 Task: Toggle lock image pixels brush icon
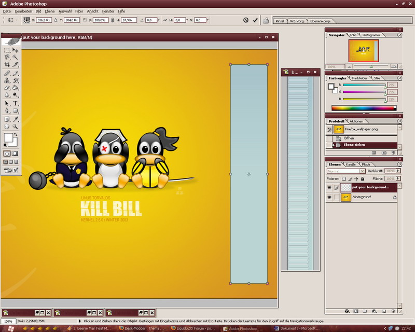click(350, 178)
